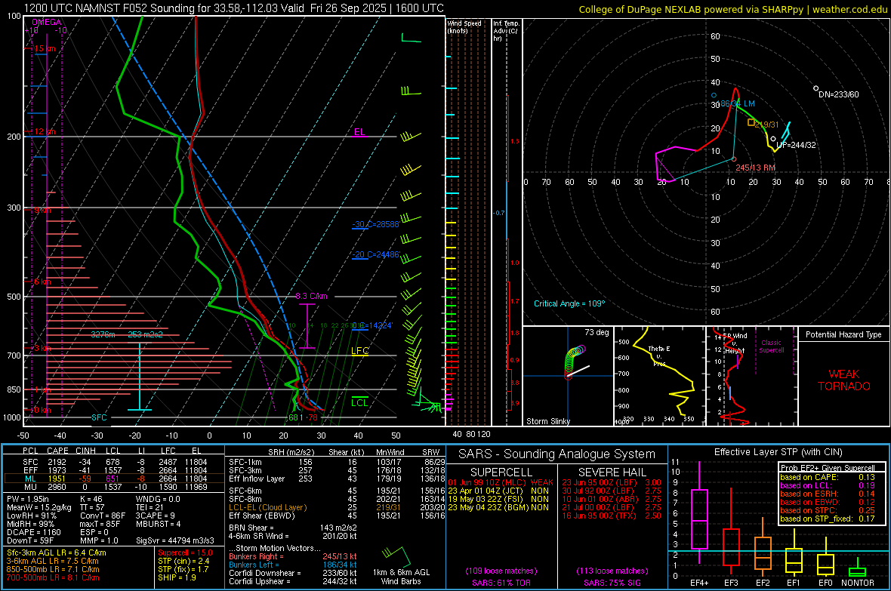Select the 12 km height marker
The width and height of the screenshot is (891, 591).
tap(45, 131)
